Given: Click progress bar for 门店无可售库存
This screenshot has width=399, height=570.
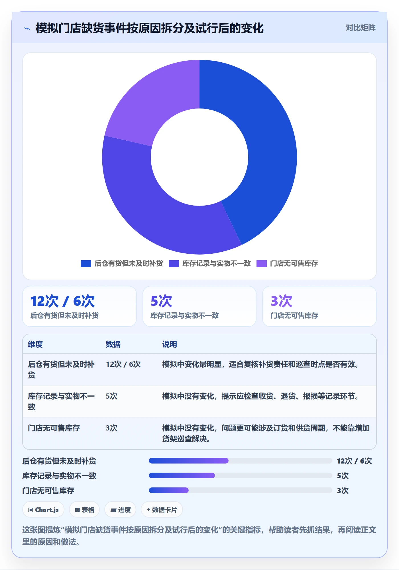Looking at the screenshot, I should click(x=240, y=490).
